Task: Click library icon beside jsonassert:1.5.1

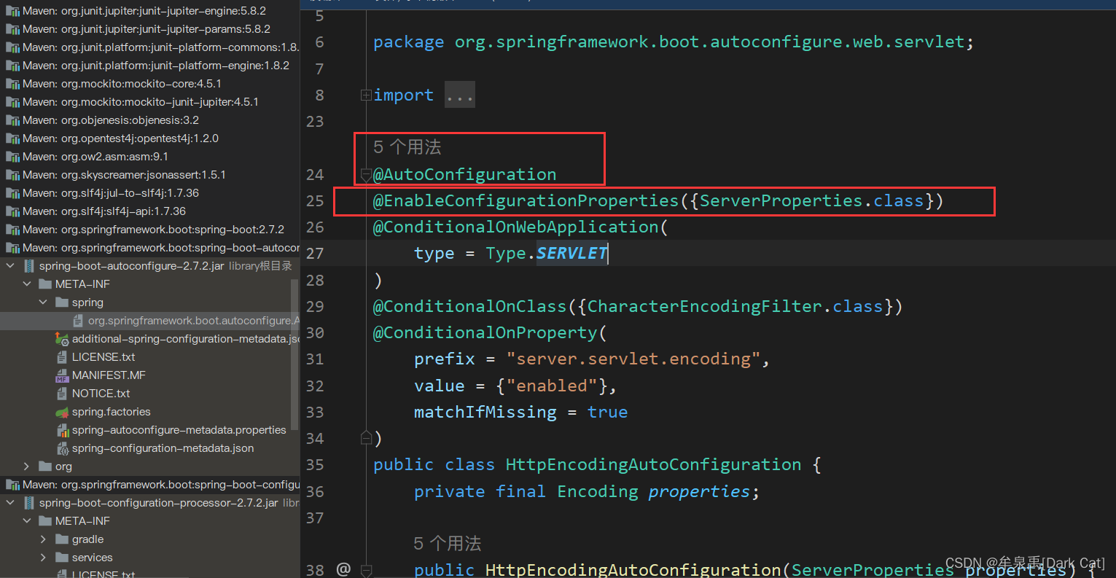Action: 12,175
